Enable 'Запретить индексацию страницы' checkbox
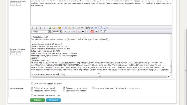187x105 pixels. pos(93,88)
